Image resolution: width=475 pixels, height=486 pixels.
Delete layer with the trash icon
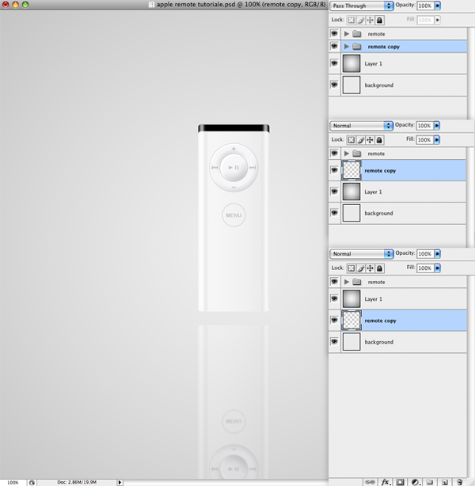tap(459, 482)
